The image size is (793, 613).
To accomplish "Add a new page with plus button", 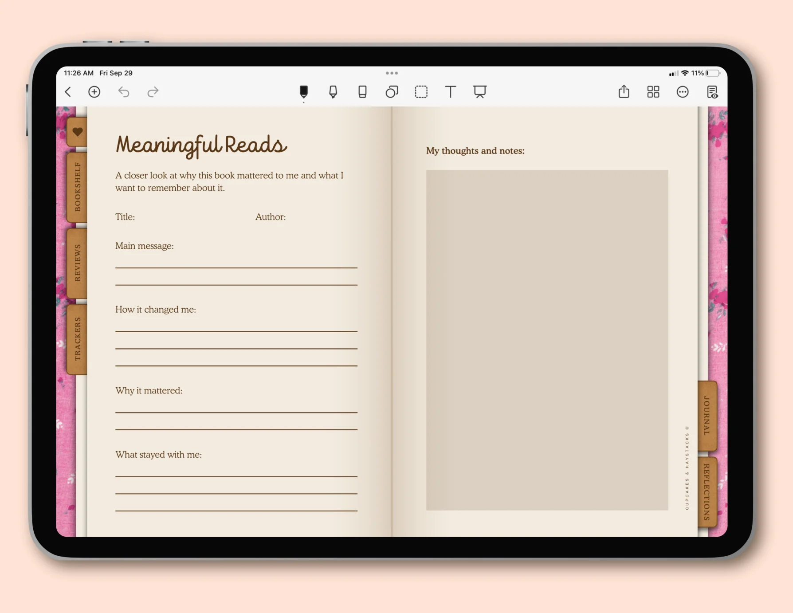I will [x=94, y=92].
